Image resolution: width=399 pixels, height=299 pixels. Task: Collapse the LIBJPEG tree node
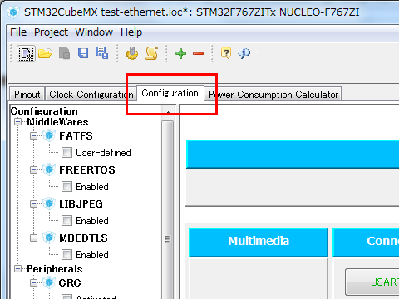point(33,204)
